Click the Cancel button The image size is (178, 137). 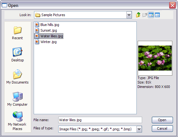pos(162,128)
